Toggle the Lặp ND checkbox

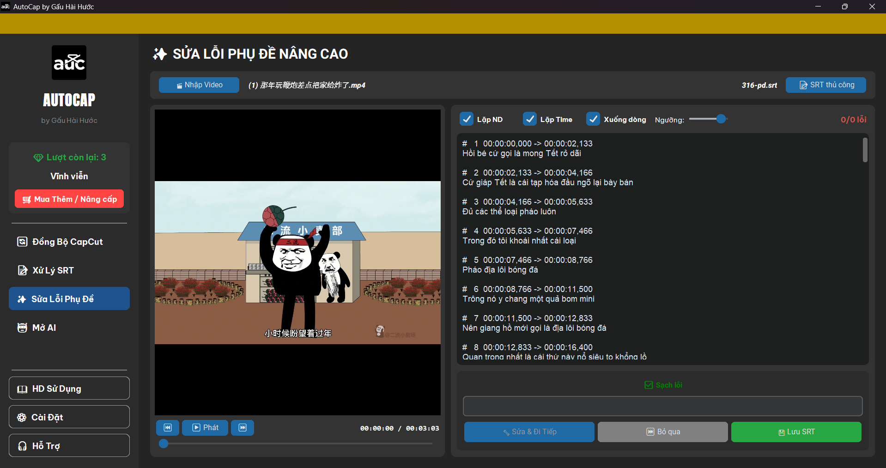click(467, 119)
